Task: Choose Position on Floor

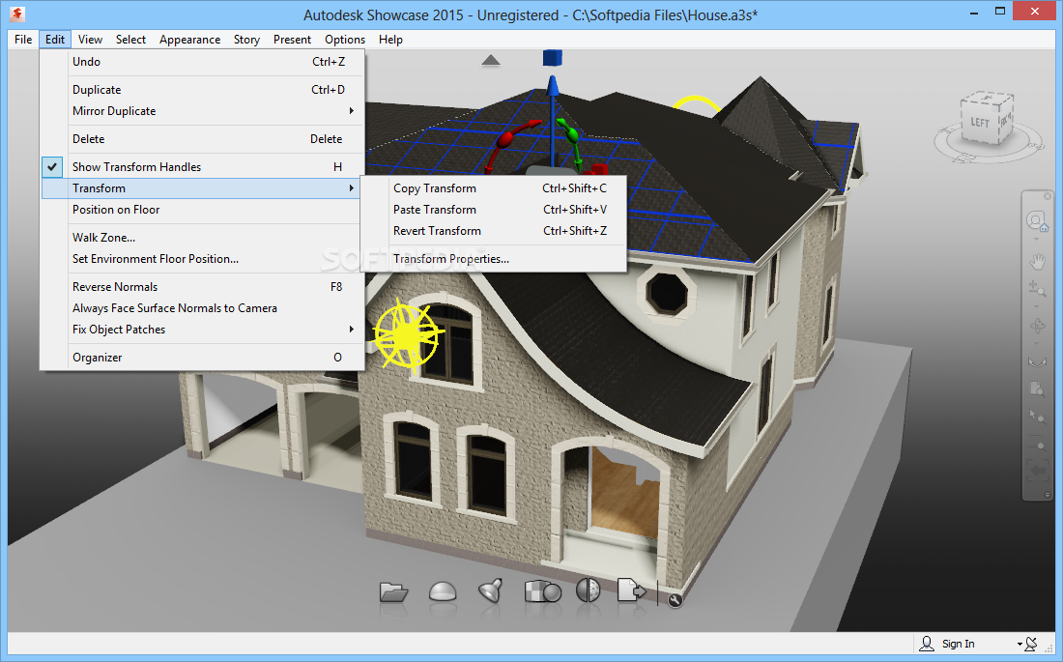Action: pyautogui.click(x=203, y=210)
